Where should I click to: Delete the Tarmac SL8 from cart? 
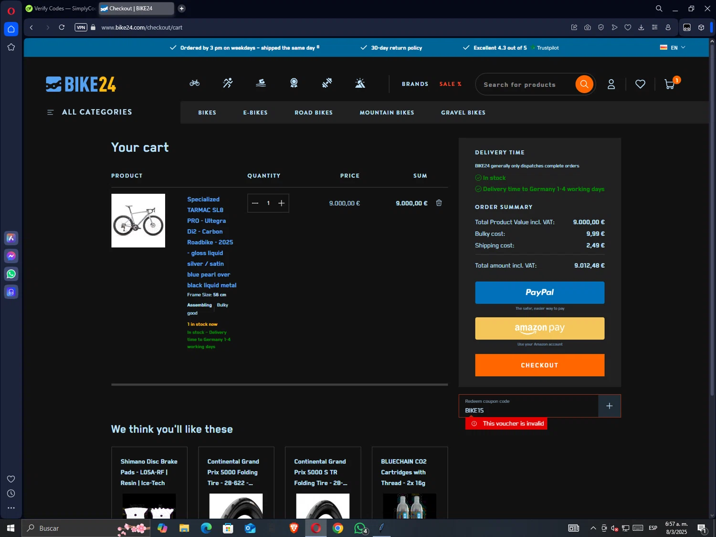(x=439, y=203)
